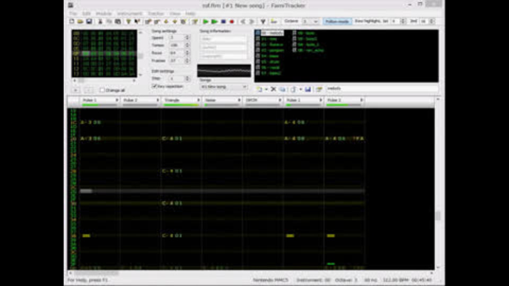Click the frame editor horizontal scrollbar
The height and width of the screenshot is (286, 509).
[104, 81]
